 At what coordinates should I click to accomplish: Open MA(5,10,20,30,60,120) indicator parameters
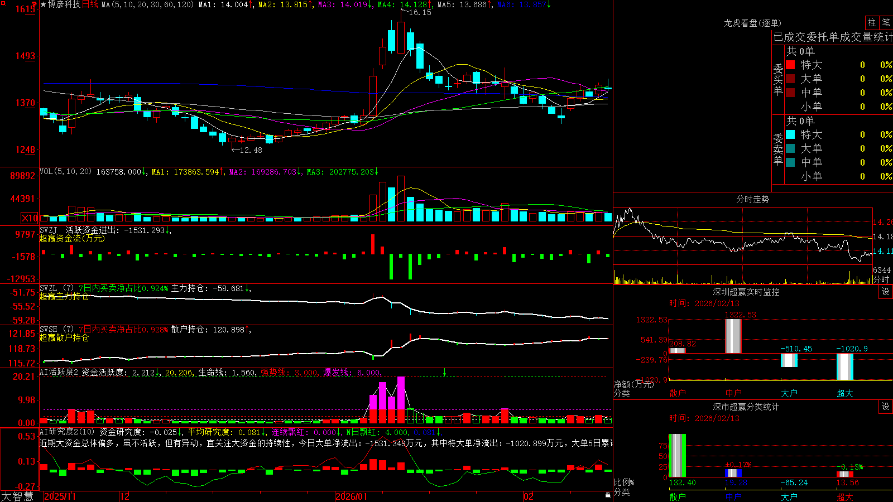click(x=147, y=4)
